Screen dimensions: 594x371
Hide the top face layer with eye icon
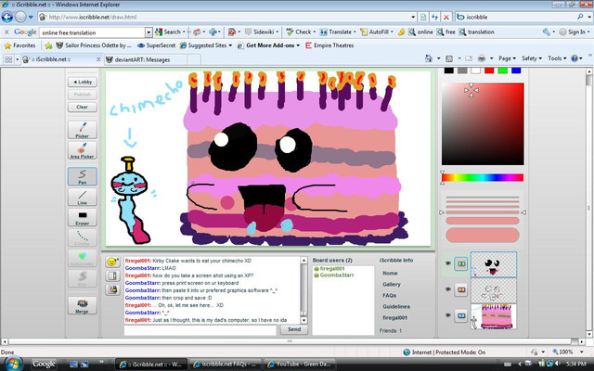(449, 264)
